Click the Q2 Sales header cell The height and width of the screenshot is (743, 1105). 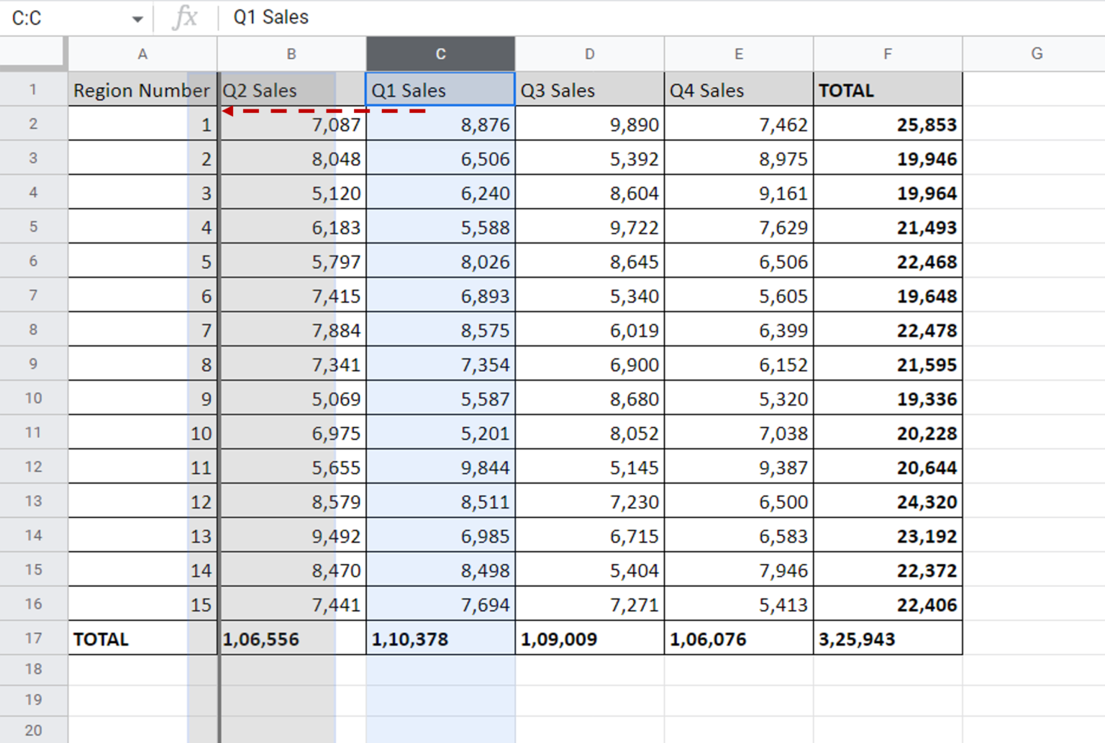pos(291,89)
